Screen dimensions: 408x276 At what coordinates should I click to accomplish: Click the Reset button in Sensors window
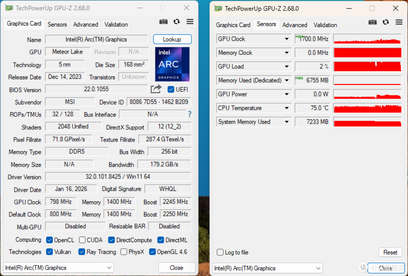(x=390, y=252)
